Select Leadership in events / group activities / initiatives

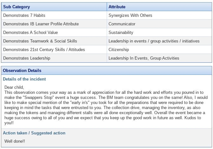[x=154, y=41]
